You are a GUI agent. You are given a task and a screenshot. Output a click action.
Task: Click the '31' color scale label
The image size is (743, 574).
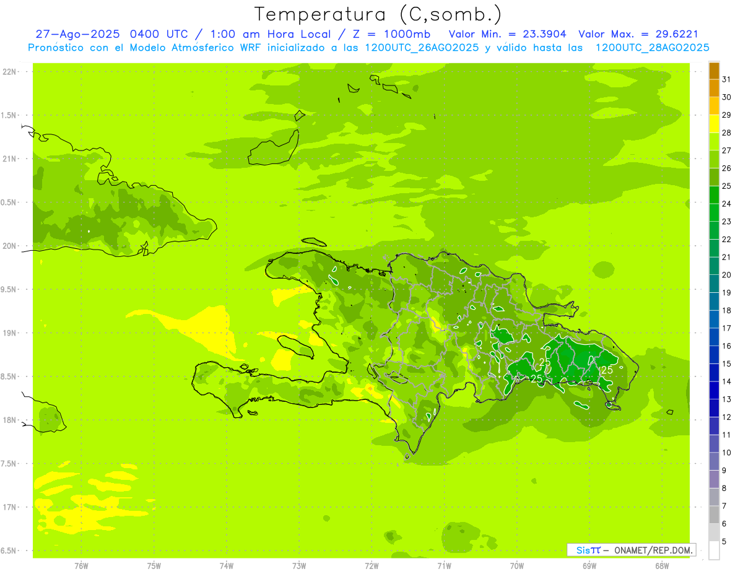pyautogui.click(x=727, y=79)
